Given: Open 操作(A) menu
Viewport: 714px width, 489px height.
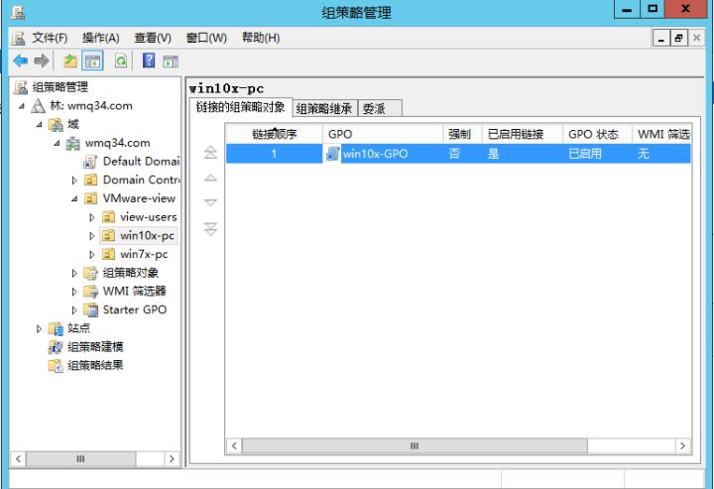Looking at the screenshot, I should coord(100,38).
